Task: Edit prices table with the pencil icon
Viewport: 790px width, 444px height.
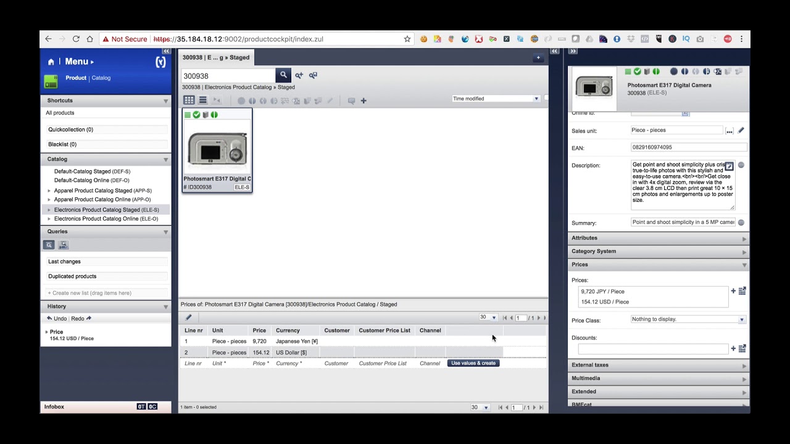Action: [189, 318]
